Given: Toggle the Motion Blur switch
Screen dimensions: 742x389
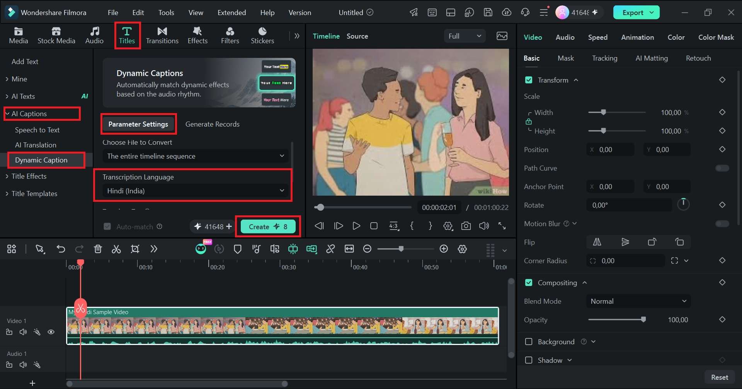Looking at the screenshot, I should [722, 223].
